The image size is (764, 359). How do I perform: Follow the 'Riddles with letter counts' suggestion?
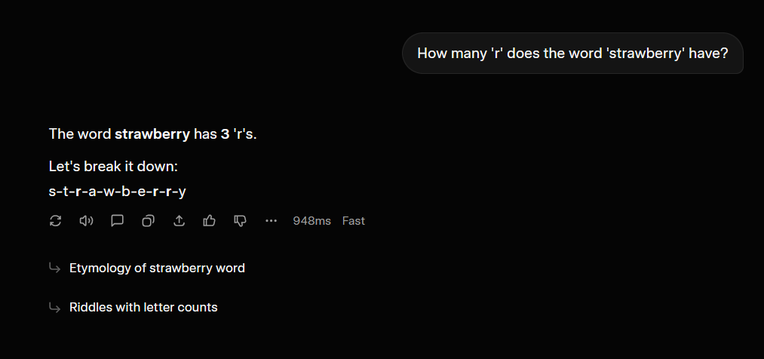tap(143, 307)
